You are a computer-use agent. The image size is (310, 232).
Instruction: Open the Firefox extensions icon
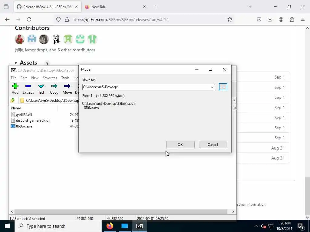pyautogui.click(x=292, y=19)
